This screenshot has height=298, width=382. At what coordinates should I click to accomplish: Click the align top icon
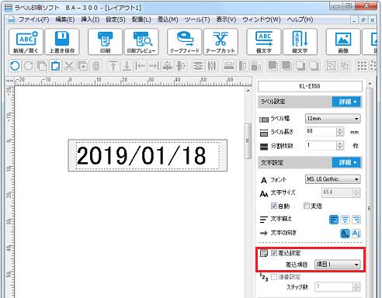coord(113,66)
